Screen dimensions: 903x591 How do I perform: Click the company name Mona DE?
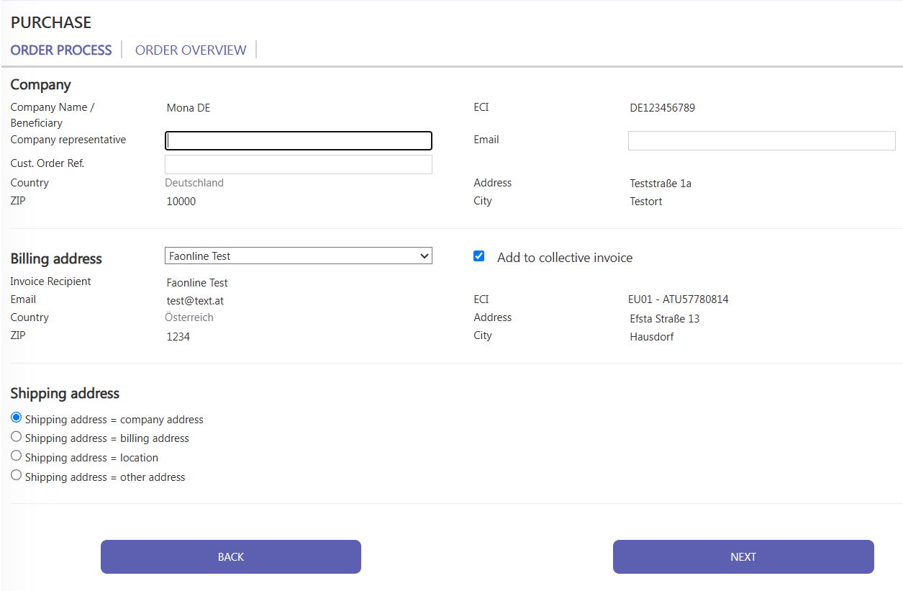[189, 108]
